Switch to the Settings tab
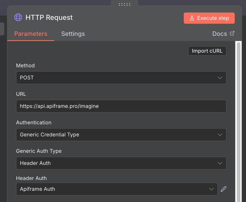Image resolution: width=246 pixels, height=202 pixels. coord(73,34)
